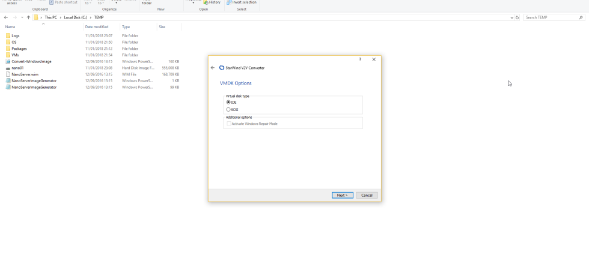Select the 1 KB NanoServerImageGenerator file icon
Viewport: 589px width, 270px height.
pos(8,80)
